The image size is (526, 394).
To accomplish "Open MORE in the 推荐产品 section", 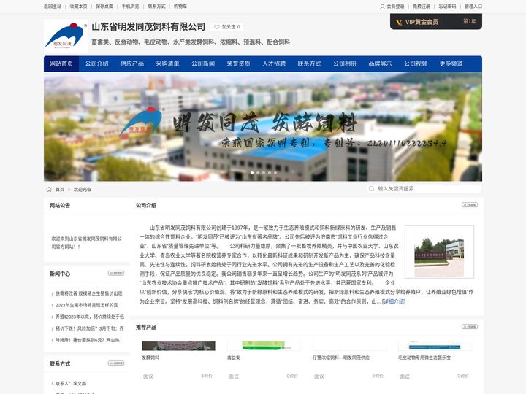I will coord(470,327).
